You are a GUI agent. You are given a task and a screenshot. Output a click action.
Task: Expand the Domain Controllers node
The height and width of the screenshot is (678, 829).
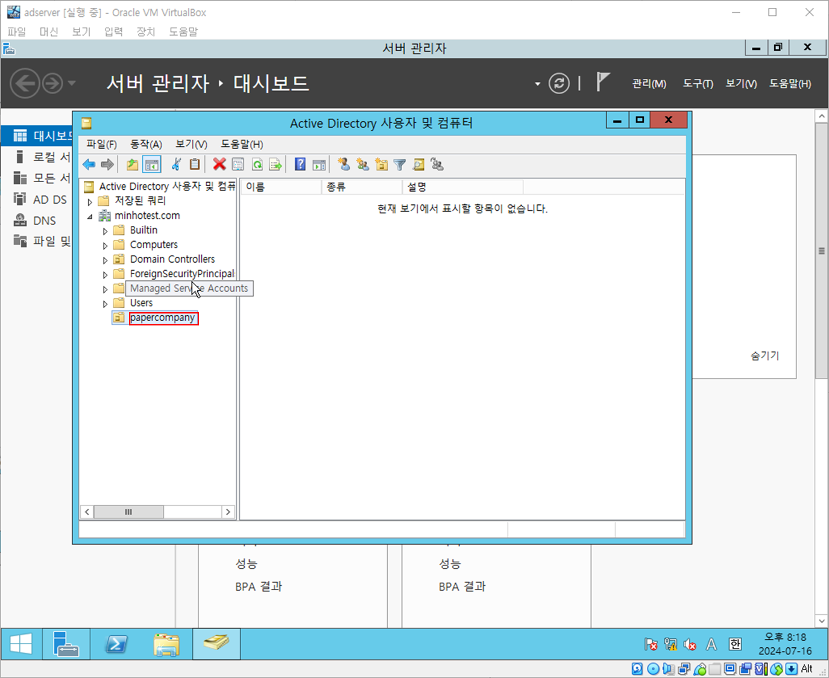[105, 260]
